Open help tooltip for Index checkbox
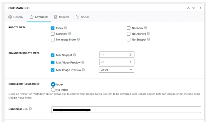 (66, 28)
